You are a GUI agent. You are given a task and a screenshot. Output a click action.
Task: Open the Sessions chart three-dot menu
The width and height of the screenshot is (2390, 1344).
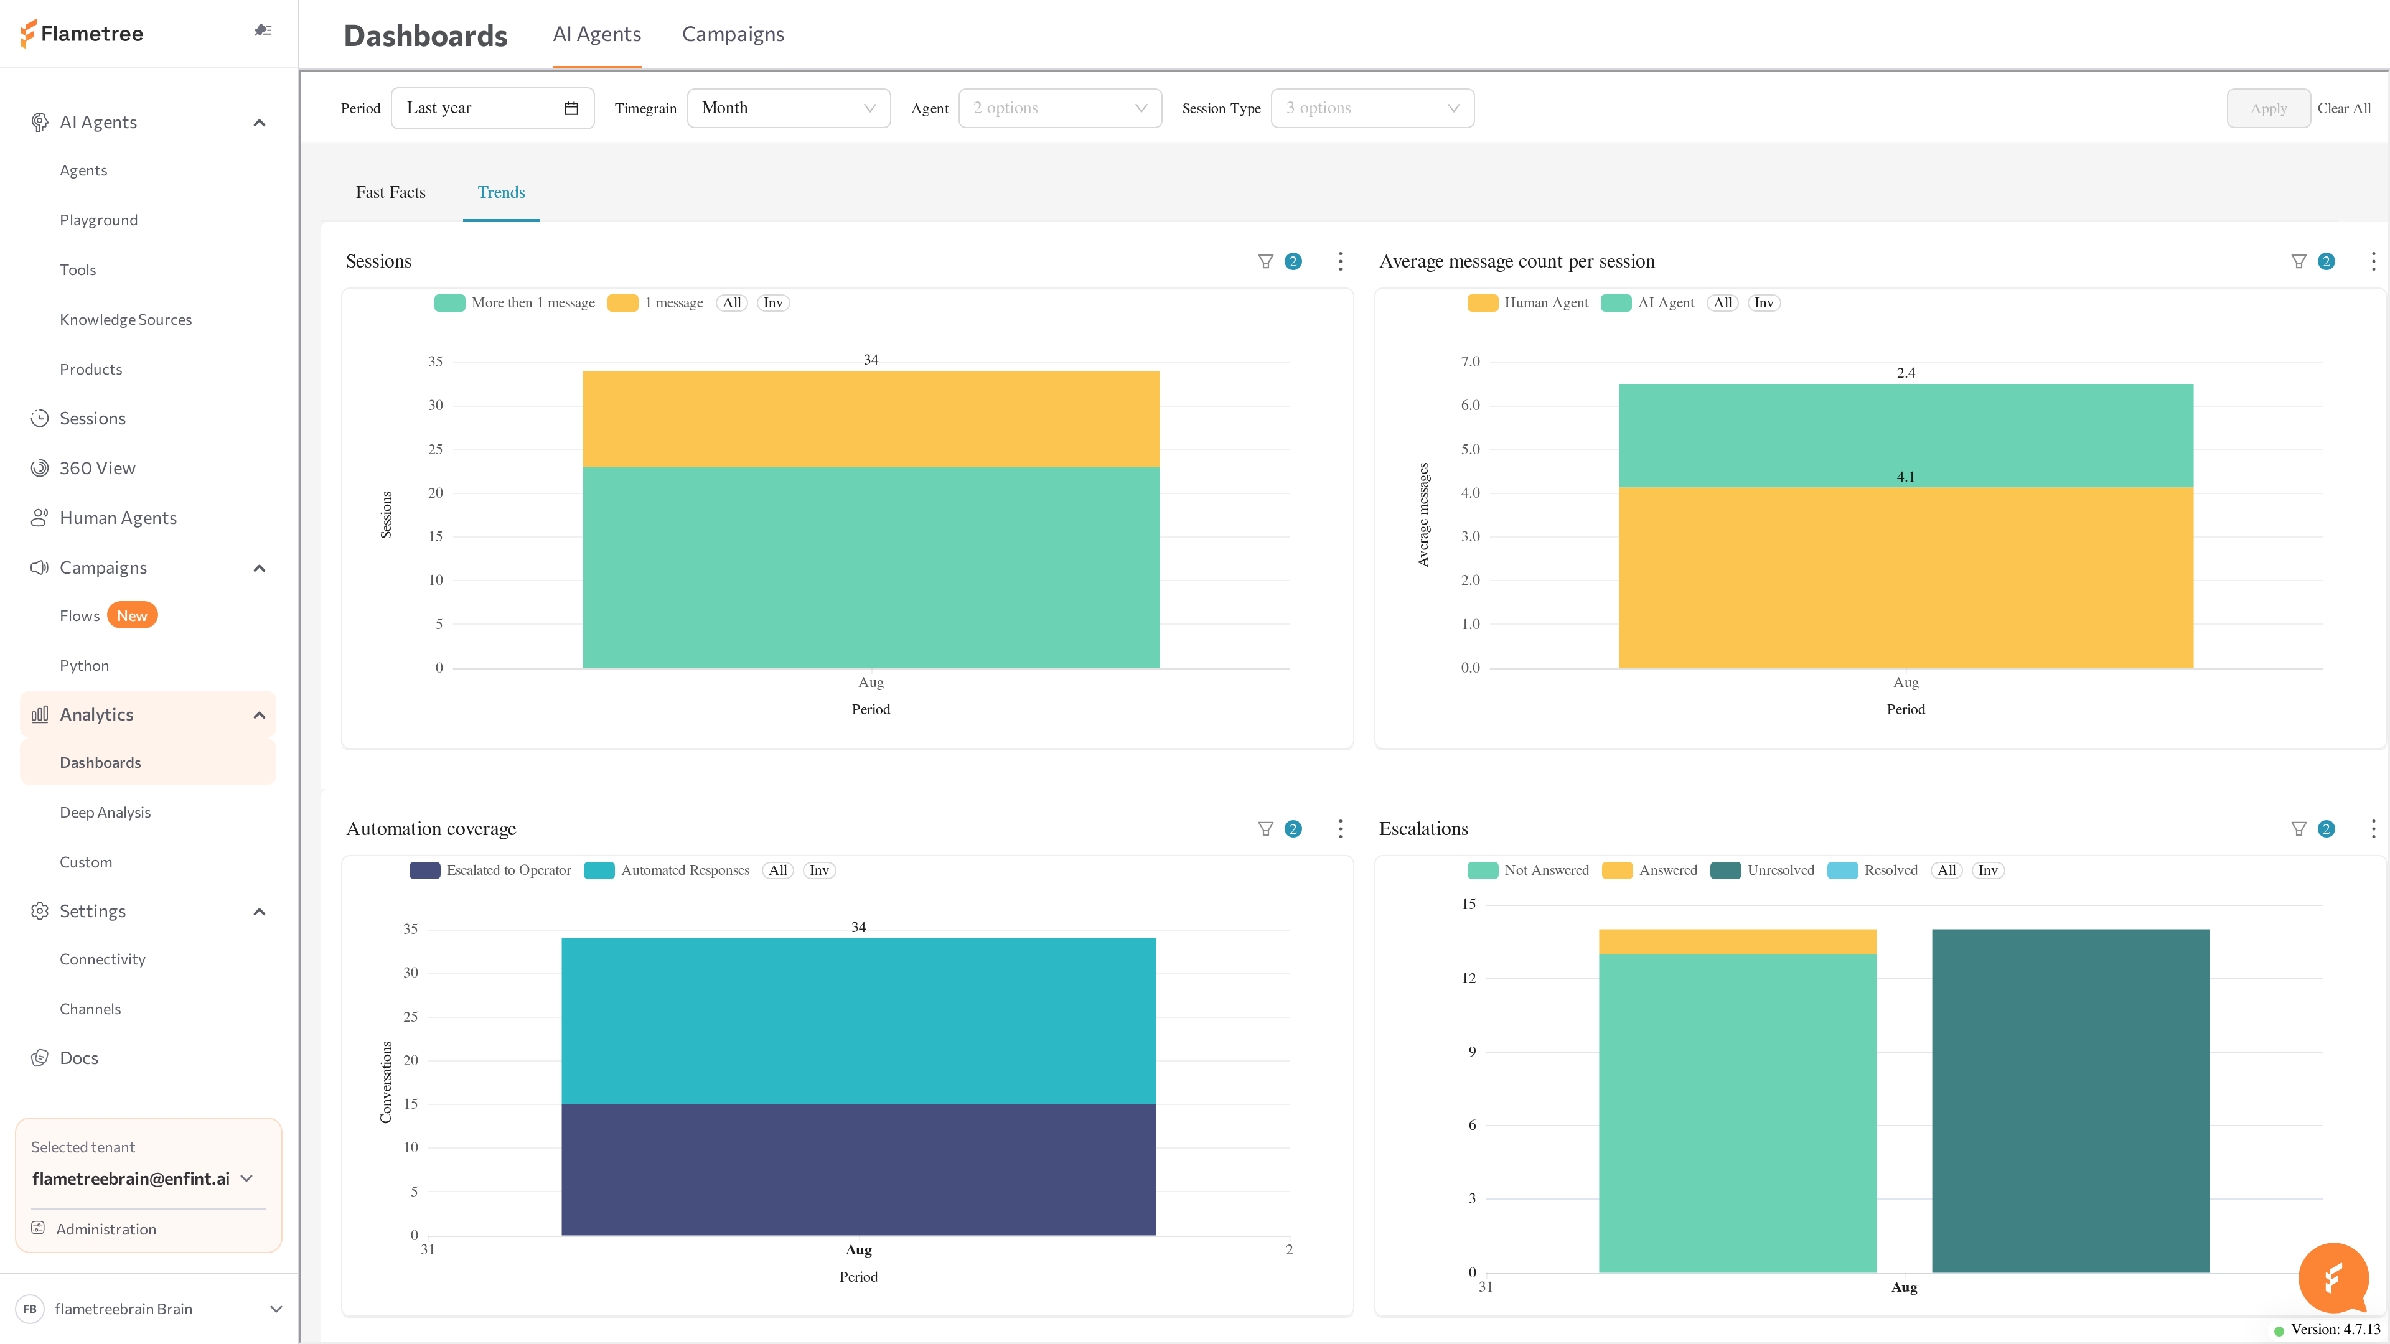click(1341, 261)
